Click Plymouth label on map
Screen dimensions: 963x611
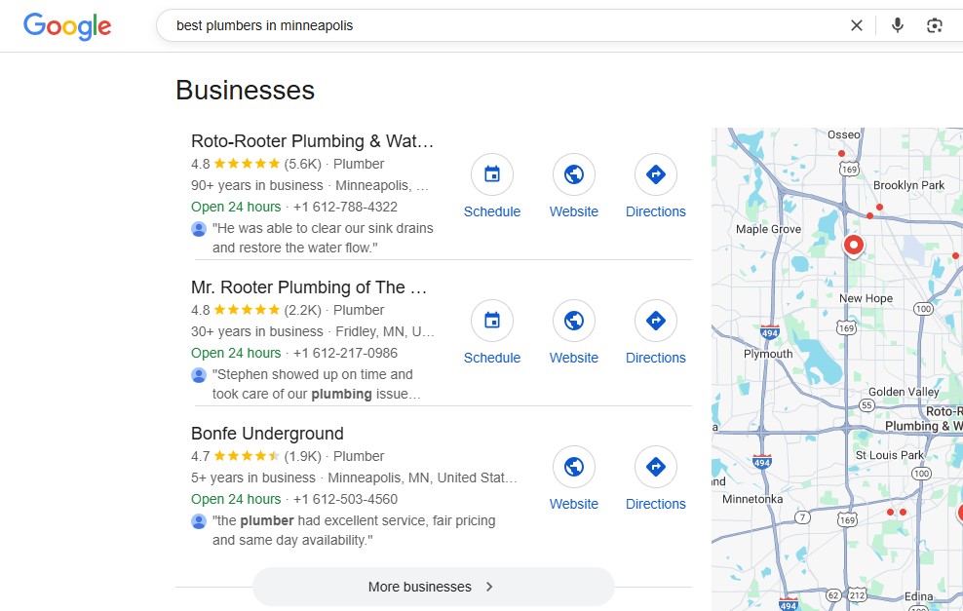point(768,354)
